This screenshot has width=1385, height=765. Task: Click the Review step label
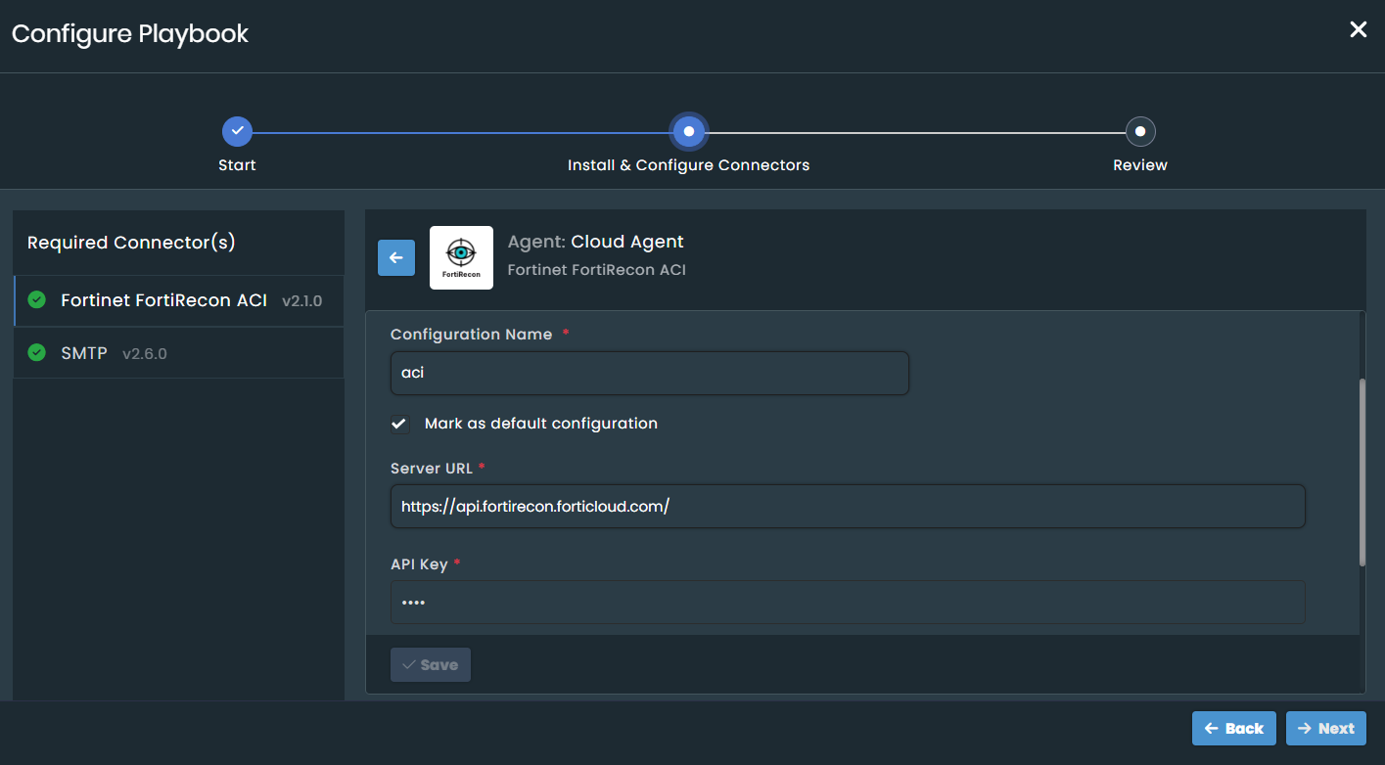pyautogui.click(x=1140, y=165)
